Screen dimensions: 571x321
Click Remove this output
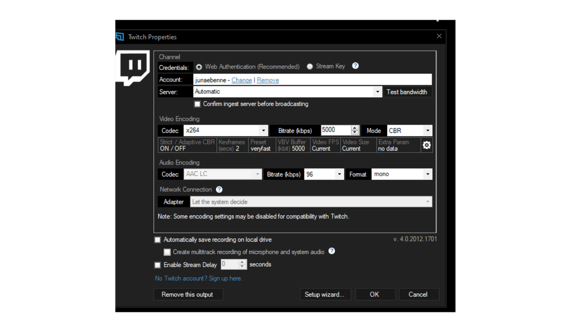click(188, 294)
